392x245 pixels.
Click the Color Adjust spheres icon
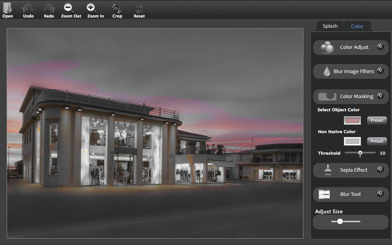(327, 48)
